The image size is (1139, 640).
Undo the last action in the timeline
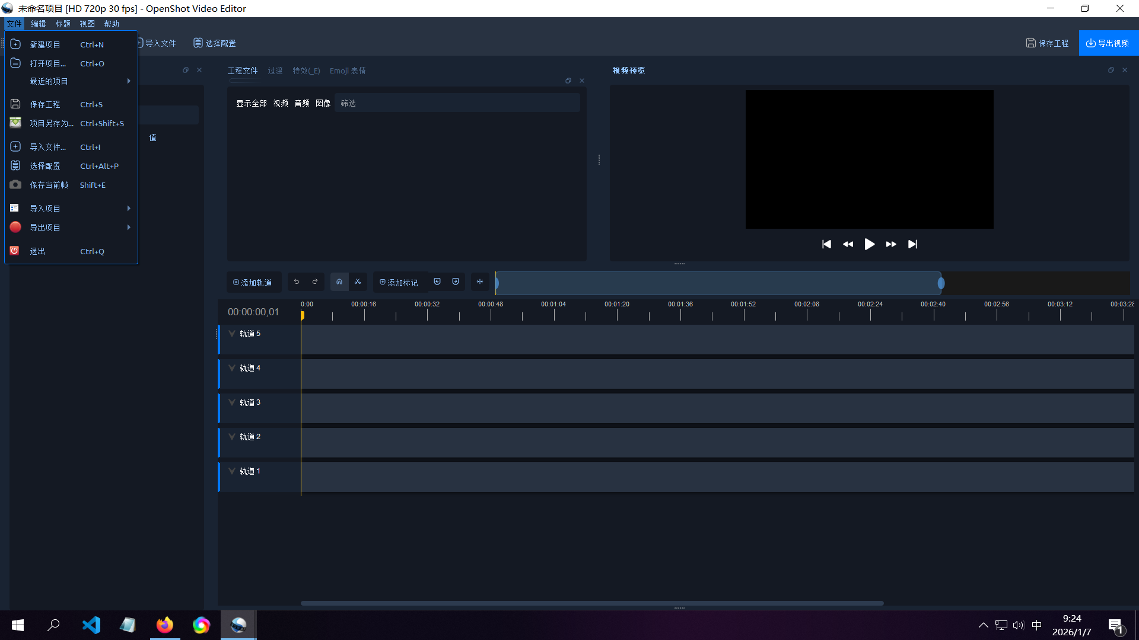coord(297,282)
